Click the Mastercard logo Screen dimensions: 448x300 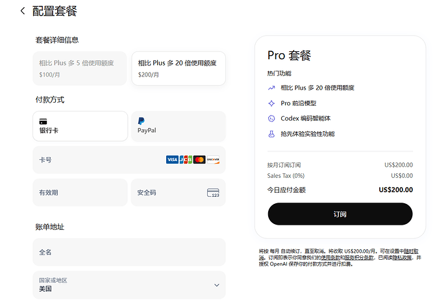[199, 160]
